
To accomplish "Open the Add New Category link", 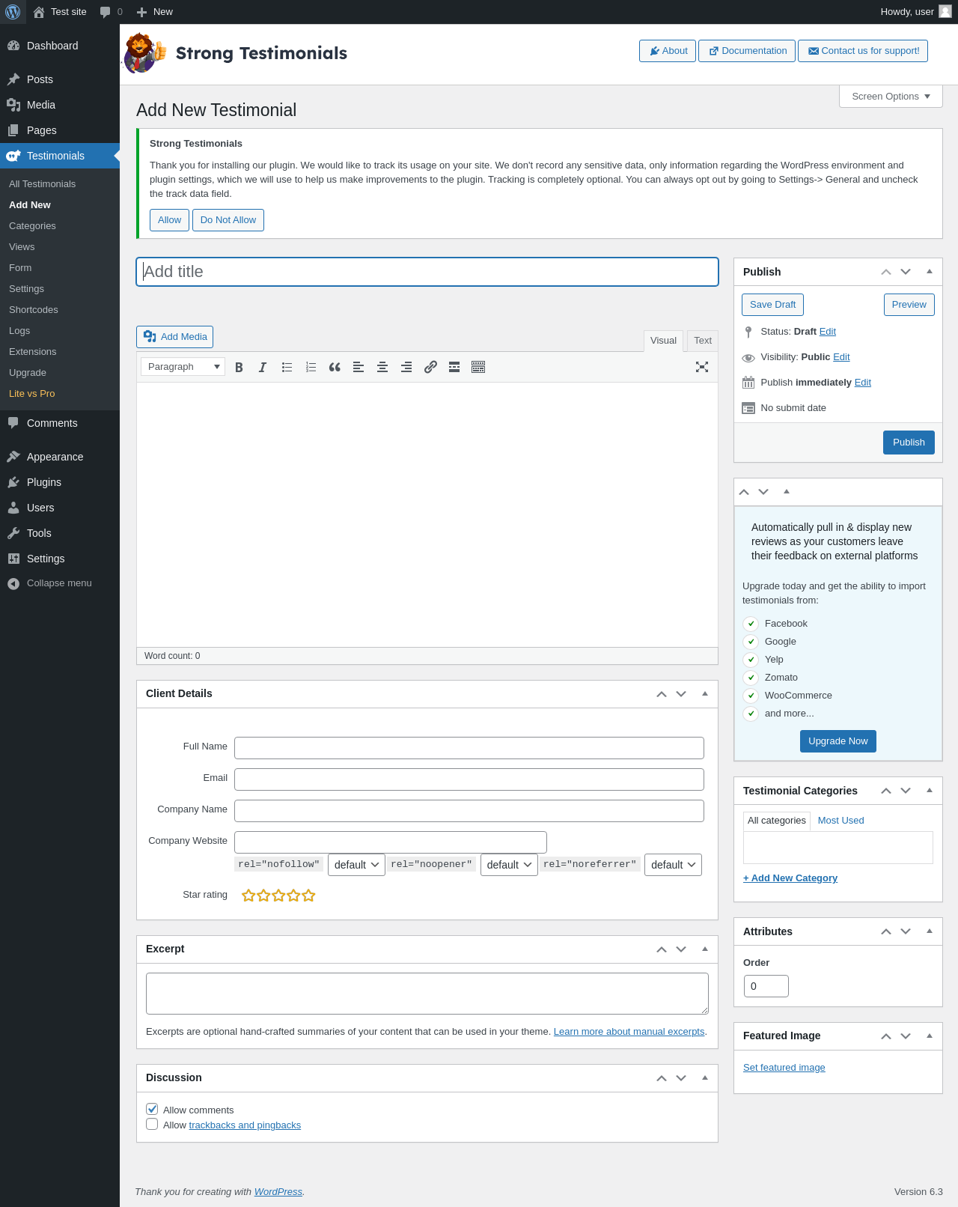I will pyautogui.click(x=790, y=878).
